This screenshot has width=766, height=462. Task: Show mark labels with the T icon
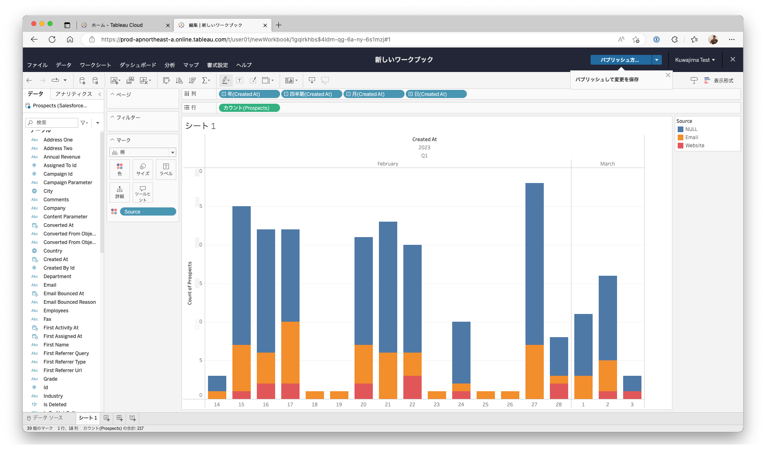tap(240, 81)
